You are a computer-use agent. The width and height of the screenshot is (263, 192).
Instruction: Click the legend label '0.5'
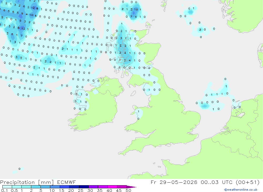[14, 190]
